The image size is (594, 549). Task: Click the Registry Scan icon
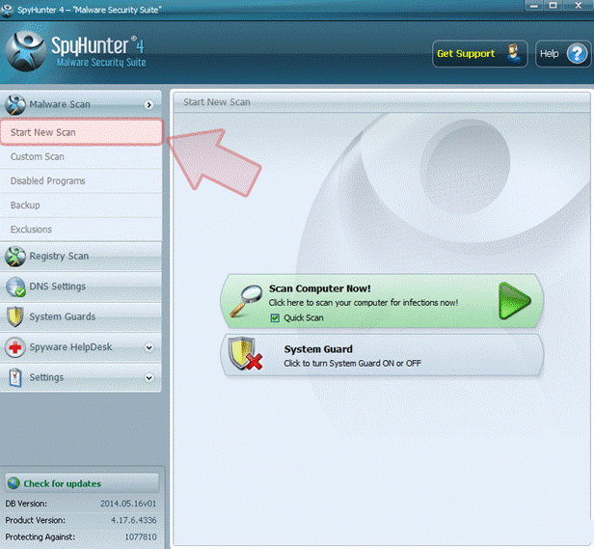[15, 257]
